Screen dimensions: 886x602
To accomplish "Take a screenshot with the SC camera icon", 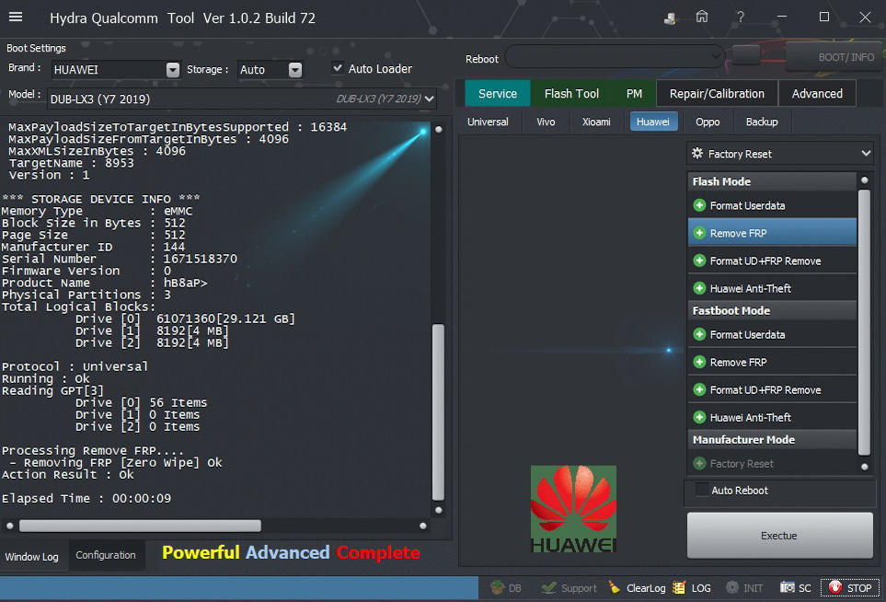I will pyautogui.click(x=788, y=588).
